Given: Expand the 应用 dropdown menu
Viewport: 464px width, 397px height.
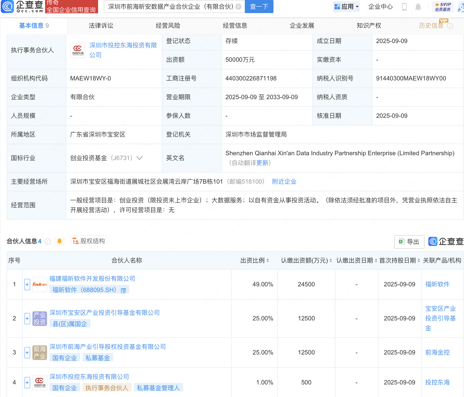Looking at the screenshot, I should point(347,7).
